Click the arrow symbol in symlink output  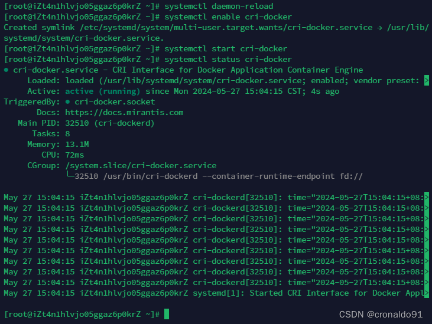point(379,28)
